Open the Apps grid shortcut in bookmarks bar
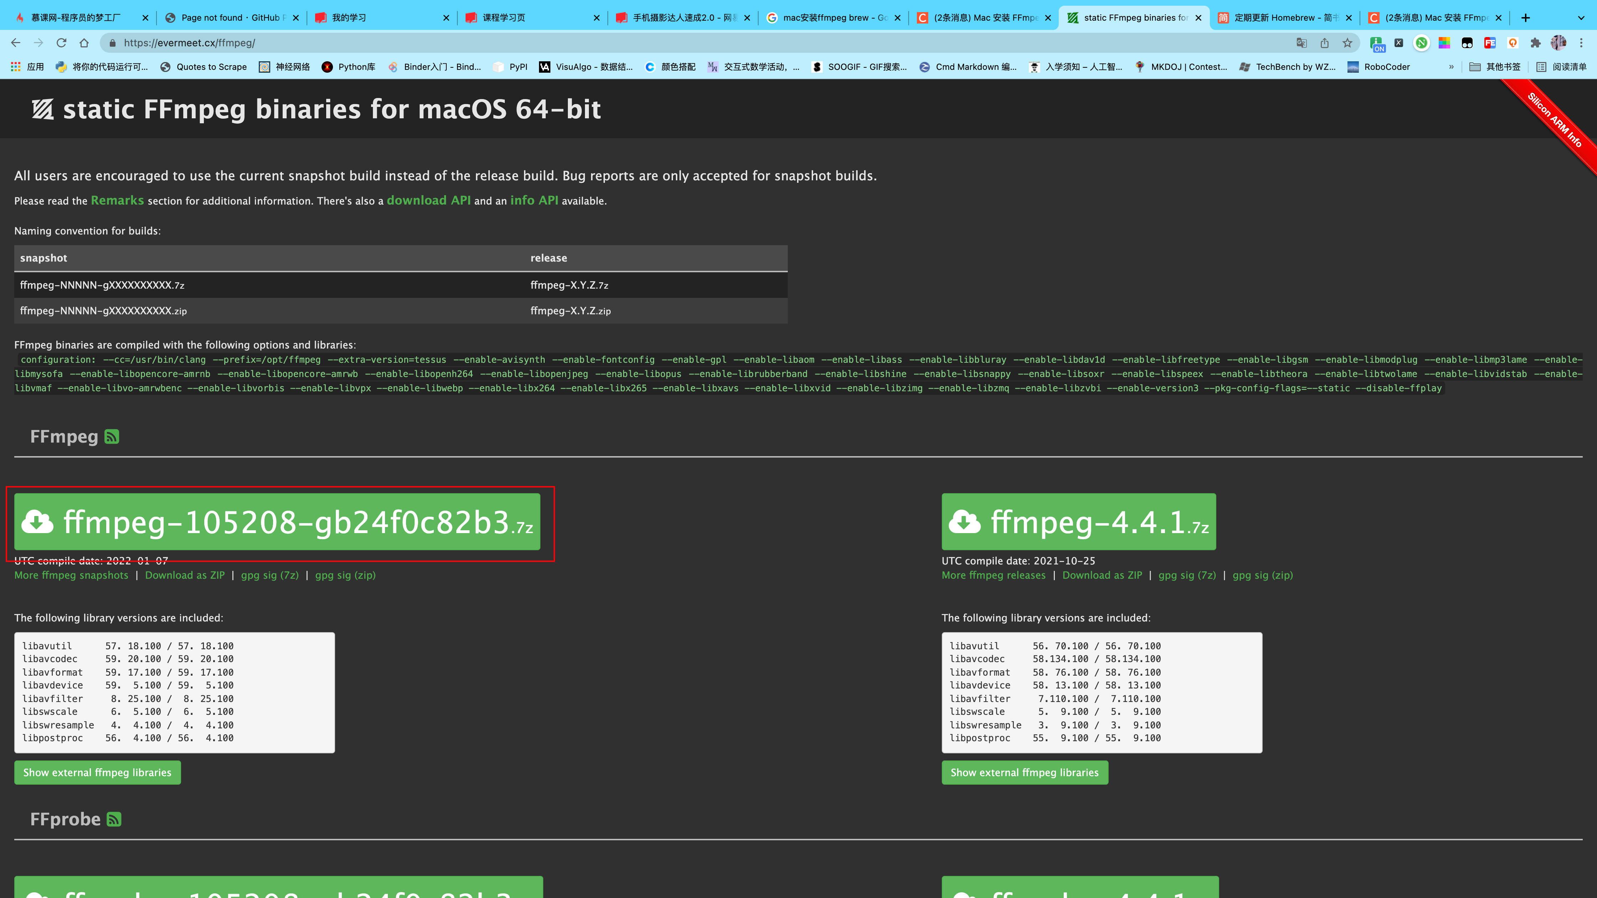The width and height of the screenshot is (1597, 898). 27,67
